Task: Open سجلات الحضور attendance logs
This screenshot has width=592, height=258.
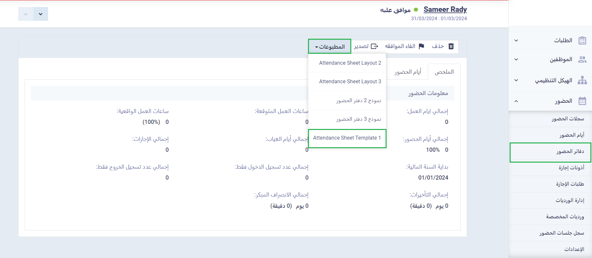Action: (x=568, y=119)
